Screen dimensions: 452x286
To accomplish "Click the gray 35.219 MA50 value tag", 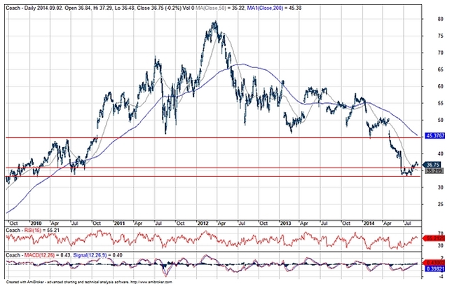I will pyautogui.click(x=433, y=170).
